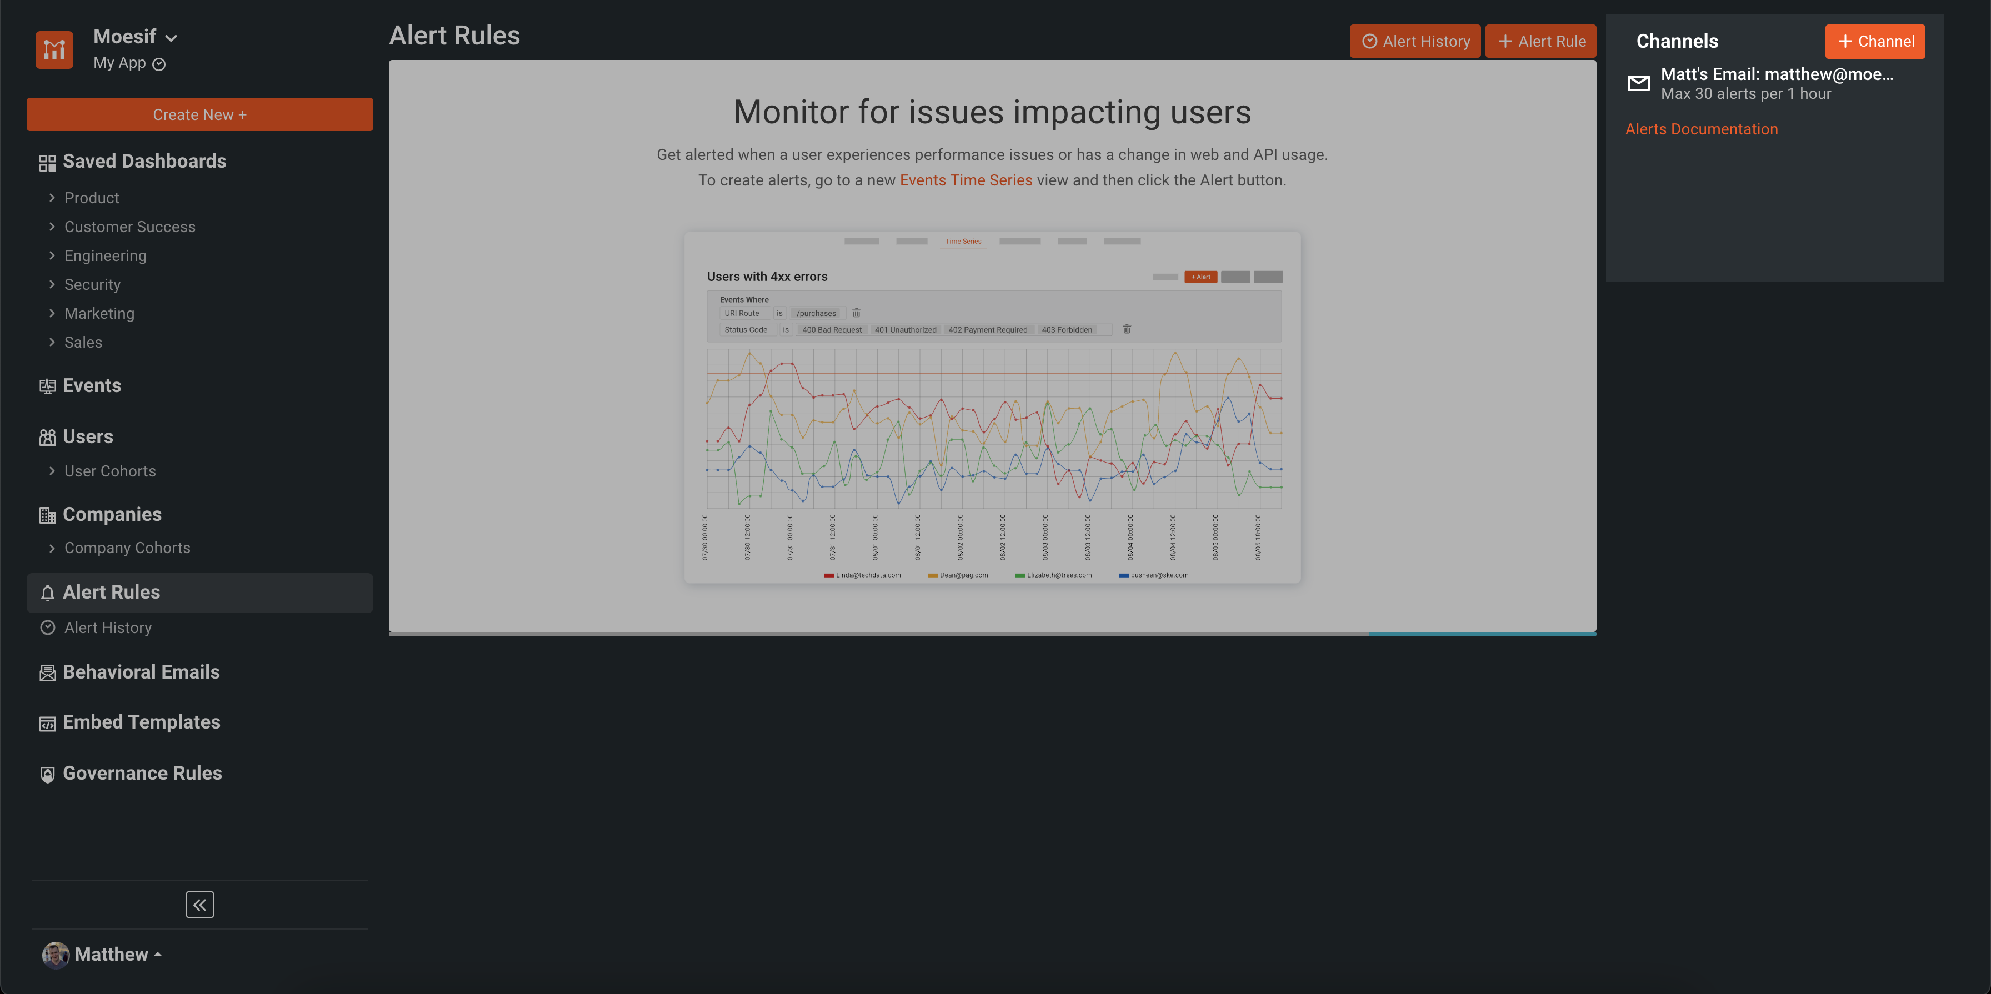1991x994 pixels.
Task: Follow the Events Time Series link
Action: tap(966, 180)
